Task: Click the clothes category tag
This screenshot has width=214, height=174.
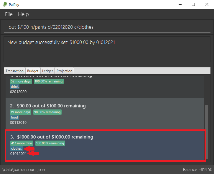Action: (x=17, y=148)
